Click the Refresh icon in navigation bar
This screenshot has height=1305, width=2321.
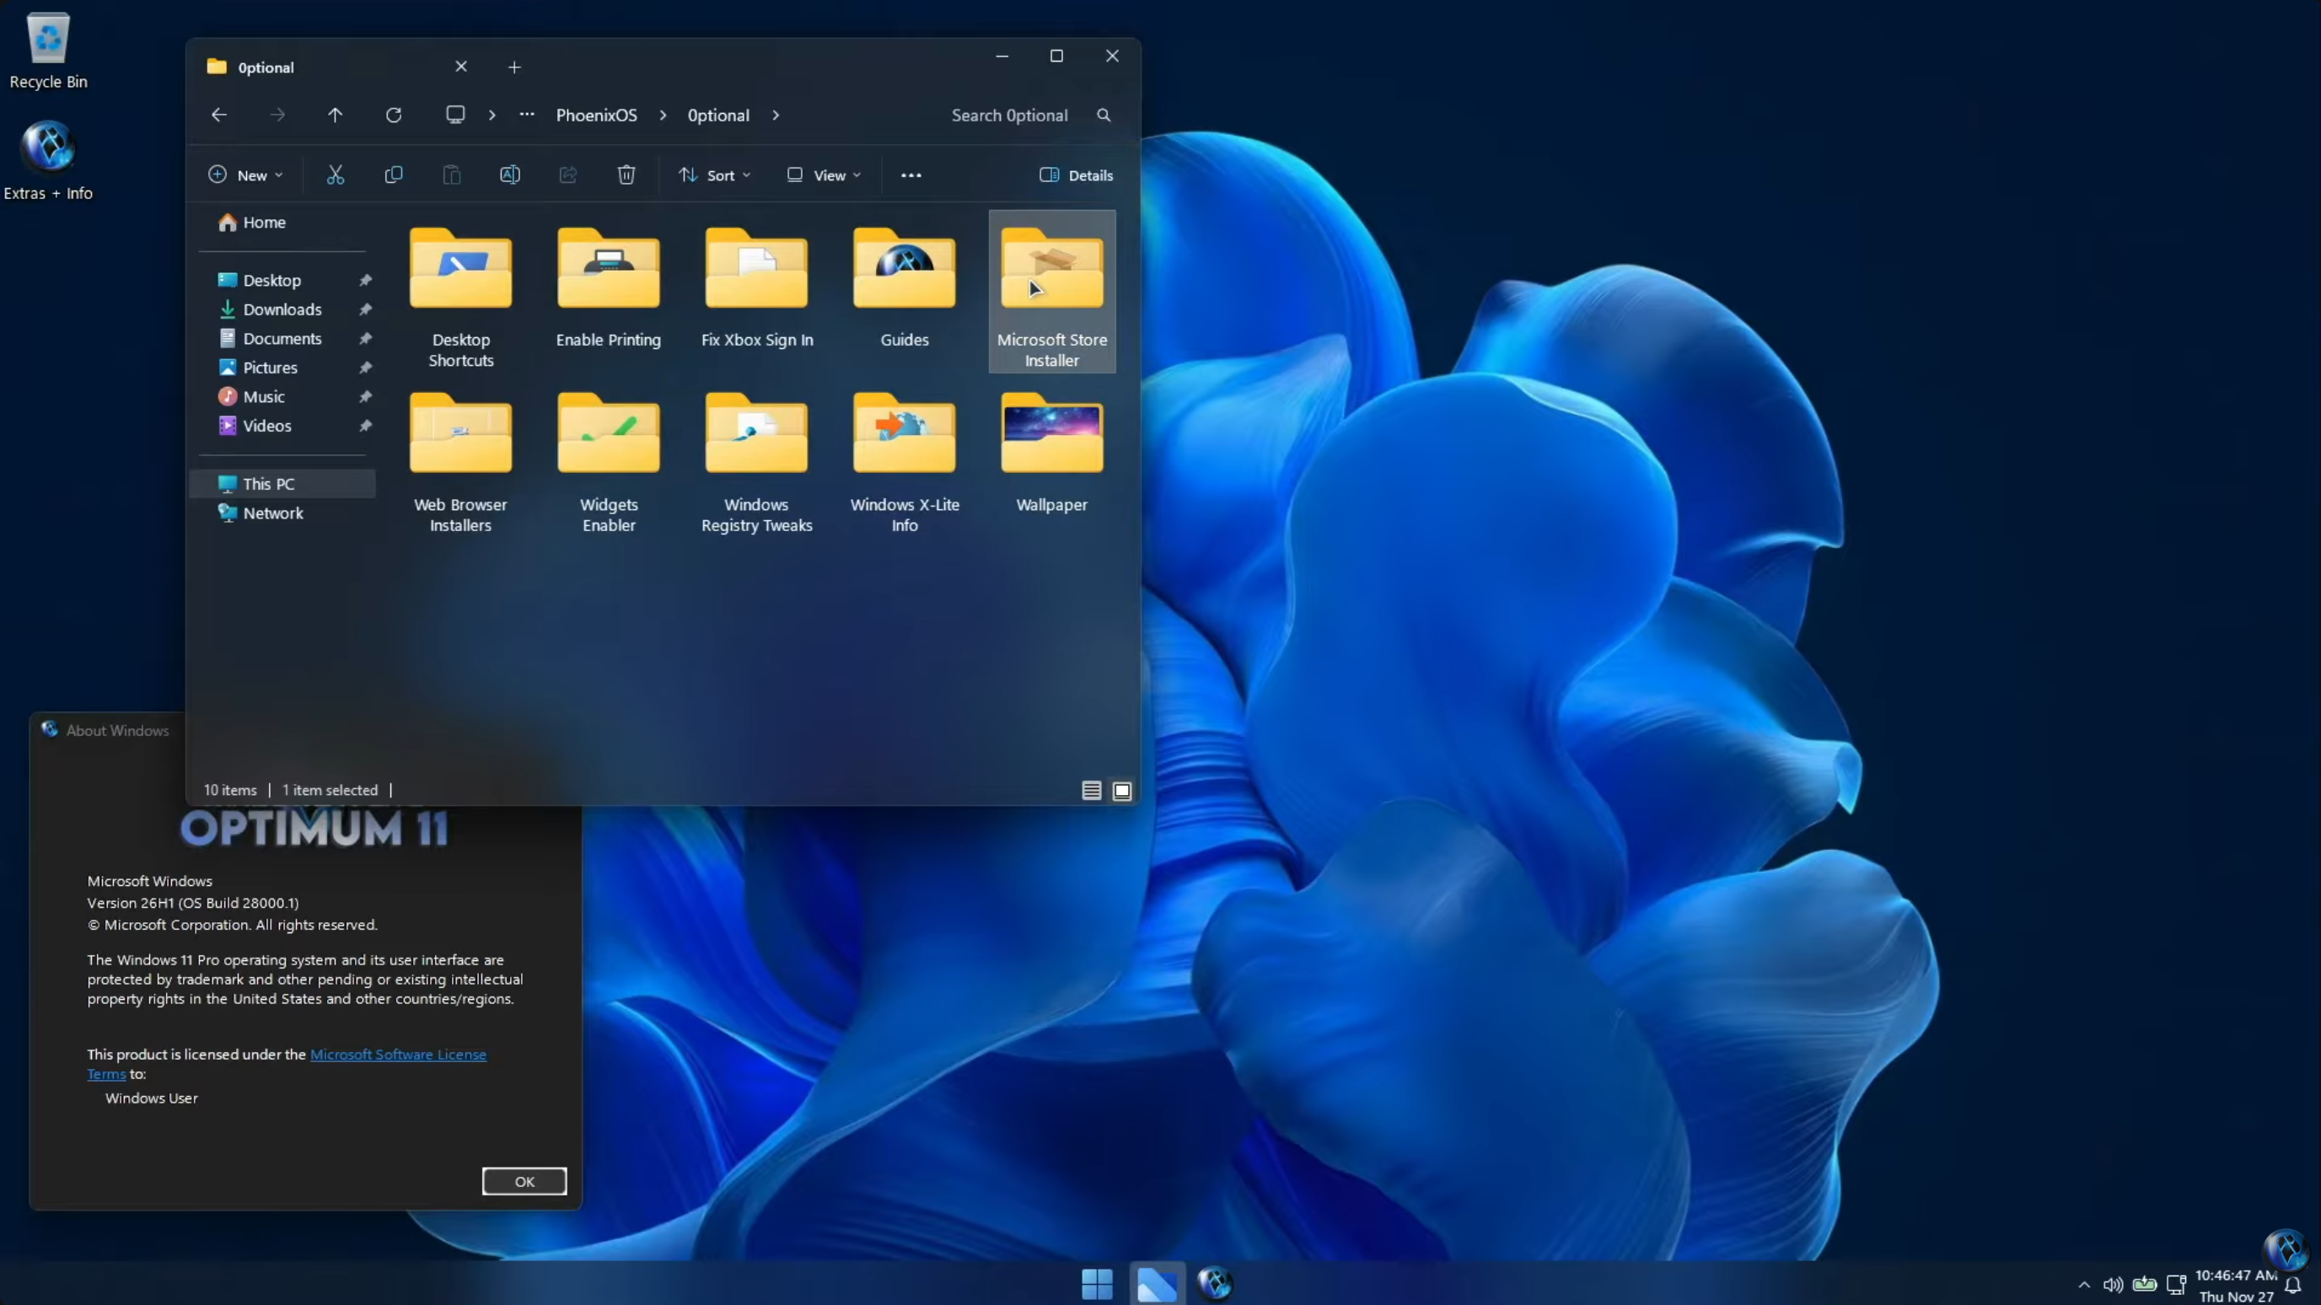(394, 115)
